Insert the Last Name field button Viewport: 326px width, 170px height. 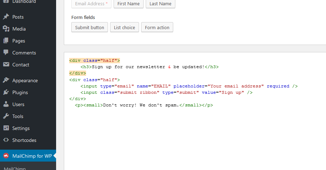(x=160, y=4)
